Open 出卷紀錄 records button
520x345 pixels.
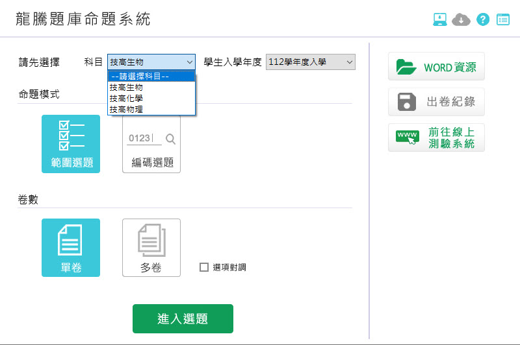[436, 102]
